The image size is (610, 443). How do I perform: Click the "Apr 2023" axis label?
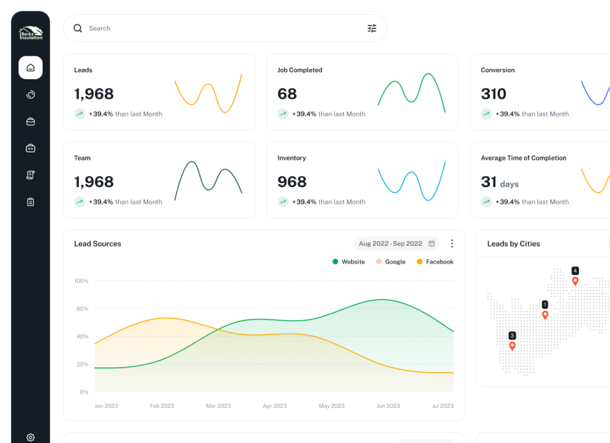(274, 406)
